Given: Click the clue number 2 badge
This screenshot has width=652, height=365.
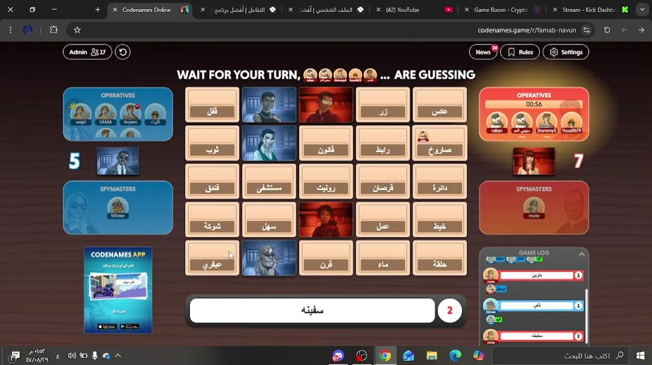Looking at the screenshot, I should click(x=449, y=310).
